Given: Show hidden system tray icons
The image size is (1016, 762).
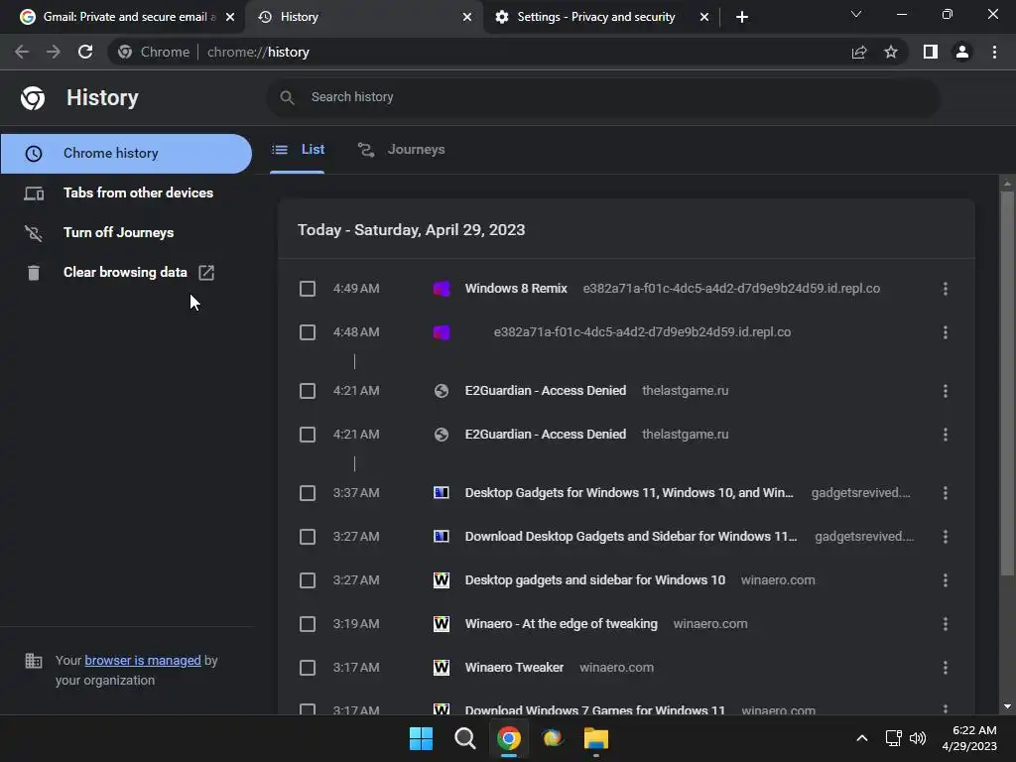Looking at the screenshot, I should pyautogui.click(x=862, y=738).
